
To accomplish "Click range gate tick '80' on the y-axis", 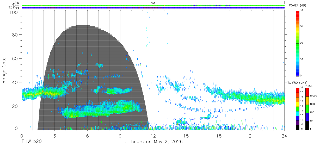I will tap(15, 35).
